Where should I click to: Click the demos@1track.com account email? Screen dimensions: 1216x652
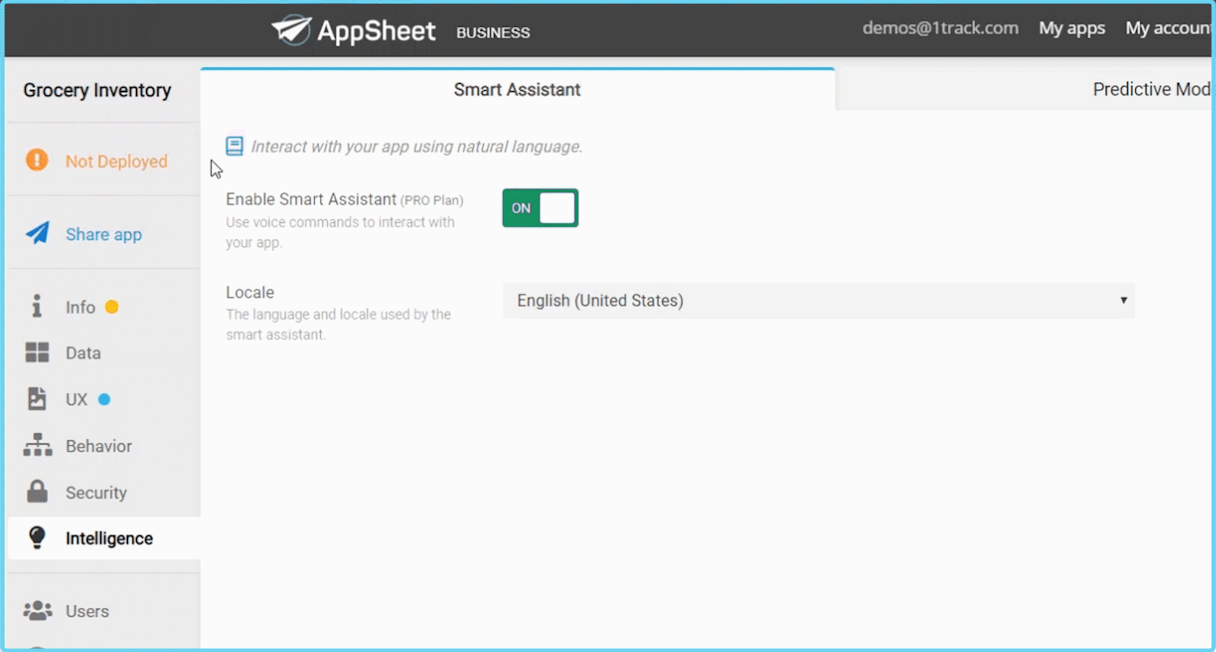[x=940, y=28]
